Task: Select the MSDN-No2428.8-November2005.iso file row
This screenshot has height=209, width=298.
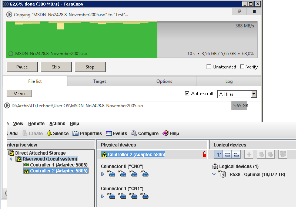Action: [130, 106]
